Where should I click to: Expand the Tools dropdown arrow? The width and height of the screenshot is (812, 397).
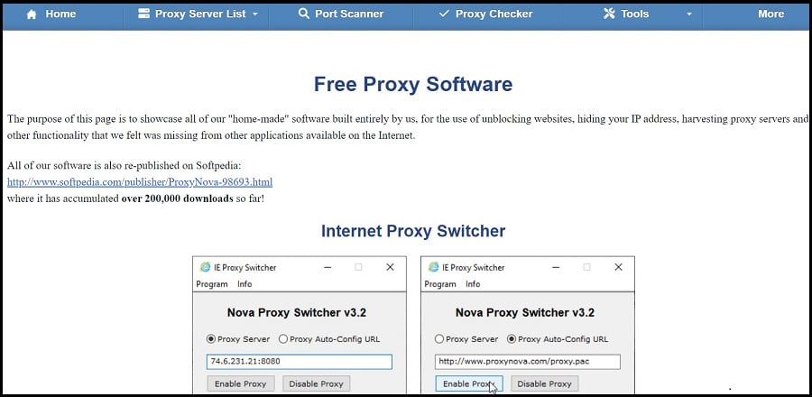pos(688,14)
